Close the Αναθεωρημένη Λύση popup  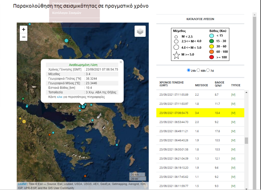pos(121,62)
